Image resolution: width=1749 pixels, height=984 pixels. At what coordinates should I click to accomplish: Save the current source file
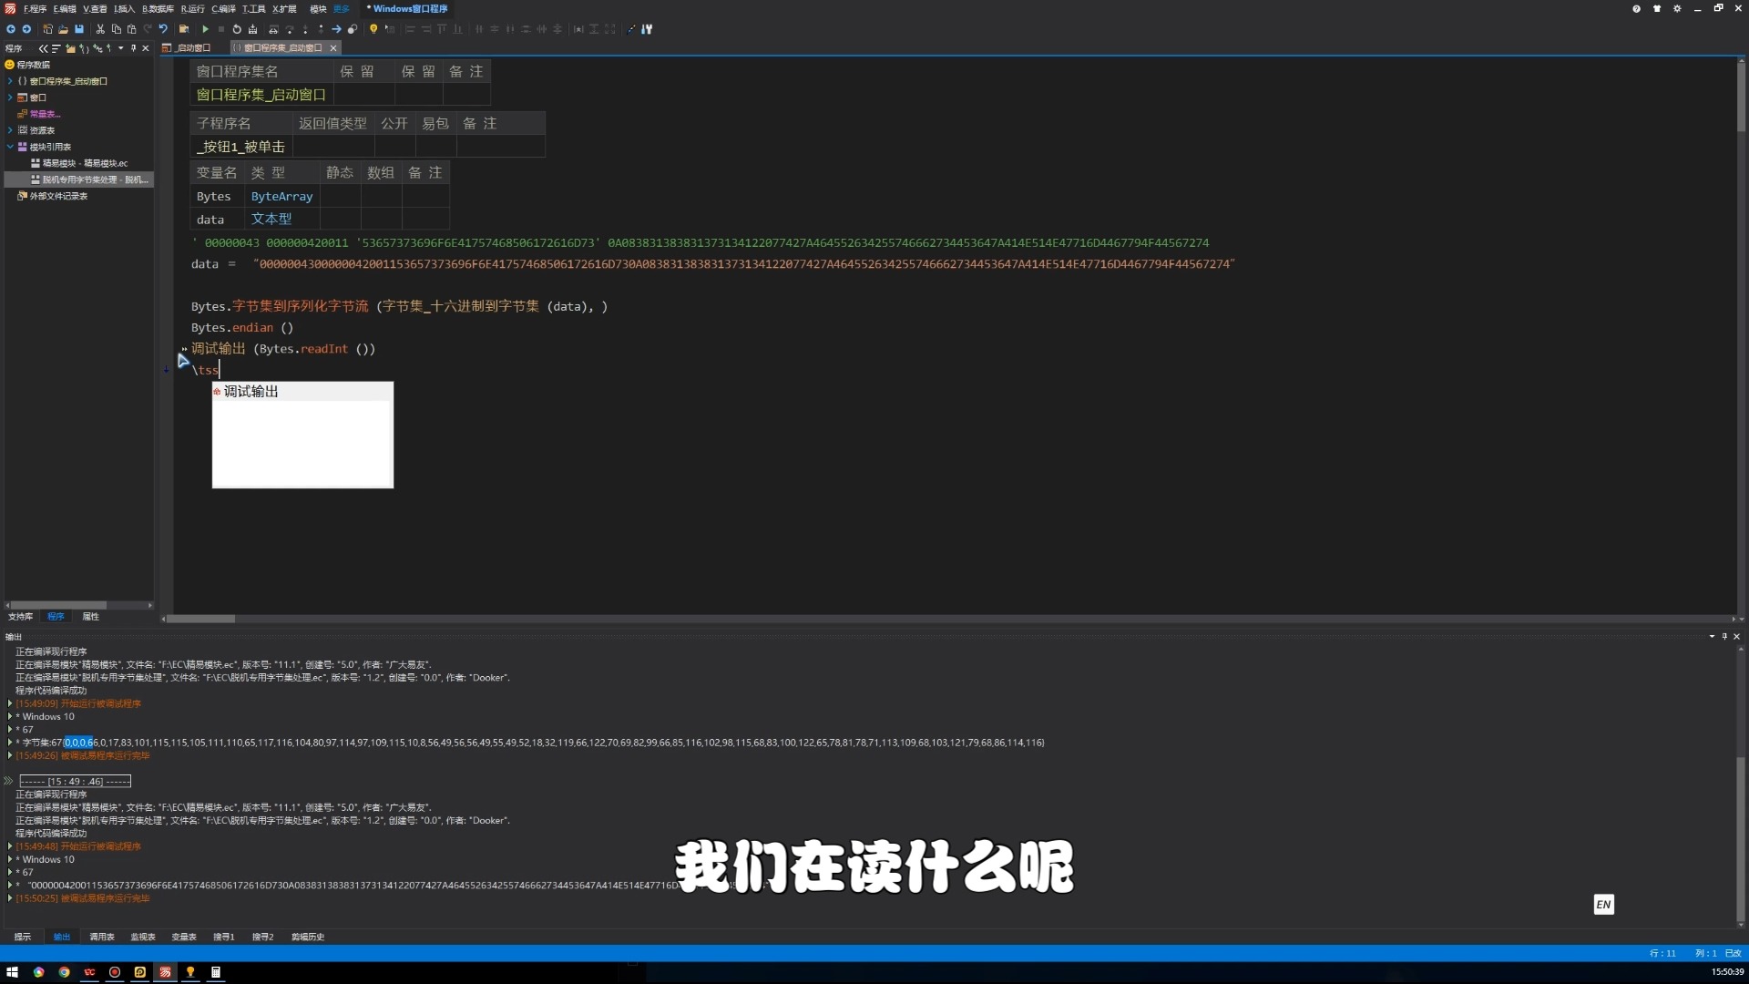coord(80,29)
